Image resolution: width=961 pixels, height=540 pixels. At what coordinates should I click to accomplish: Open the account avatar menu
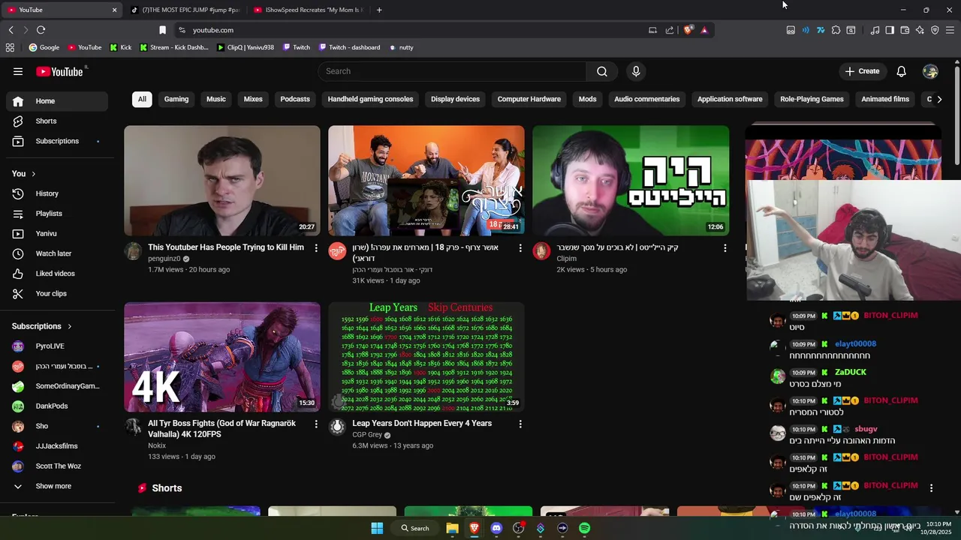931,71
